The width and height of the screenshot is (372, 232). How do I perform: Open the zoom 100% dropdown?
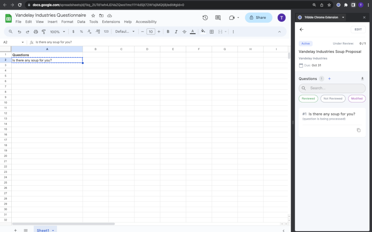pos(57,32)
